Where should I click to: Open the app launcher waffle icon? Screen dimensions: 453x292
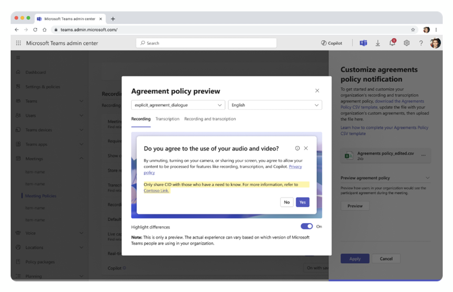click(18, 43)
